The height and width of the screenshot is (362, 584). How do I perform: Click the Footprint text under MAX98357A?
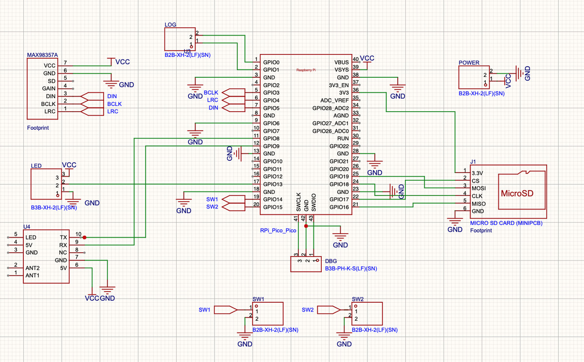coord(38,128)
